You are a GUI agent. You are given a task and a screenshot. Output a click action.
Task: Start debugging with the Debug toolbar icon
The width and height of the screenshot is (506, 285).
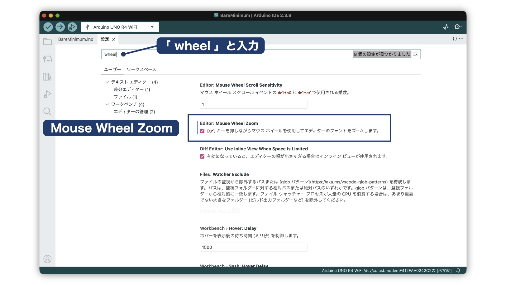(72, 27)
